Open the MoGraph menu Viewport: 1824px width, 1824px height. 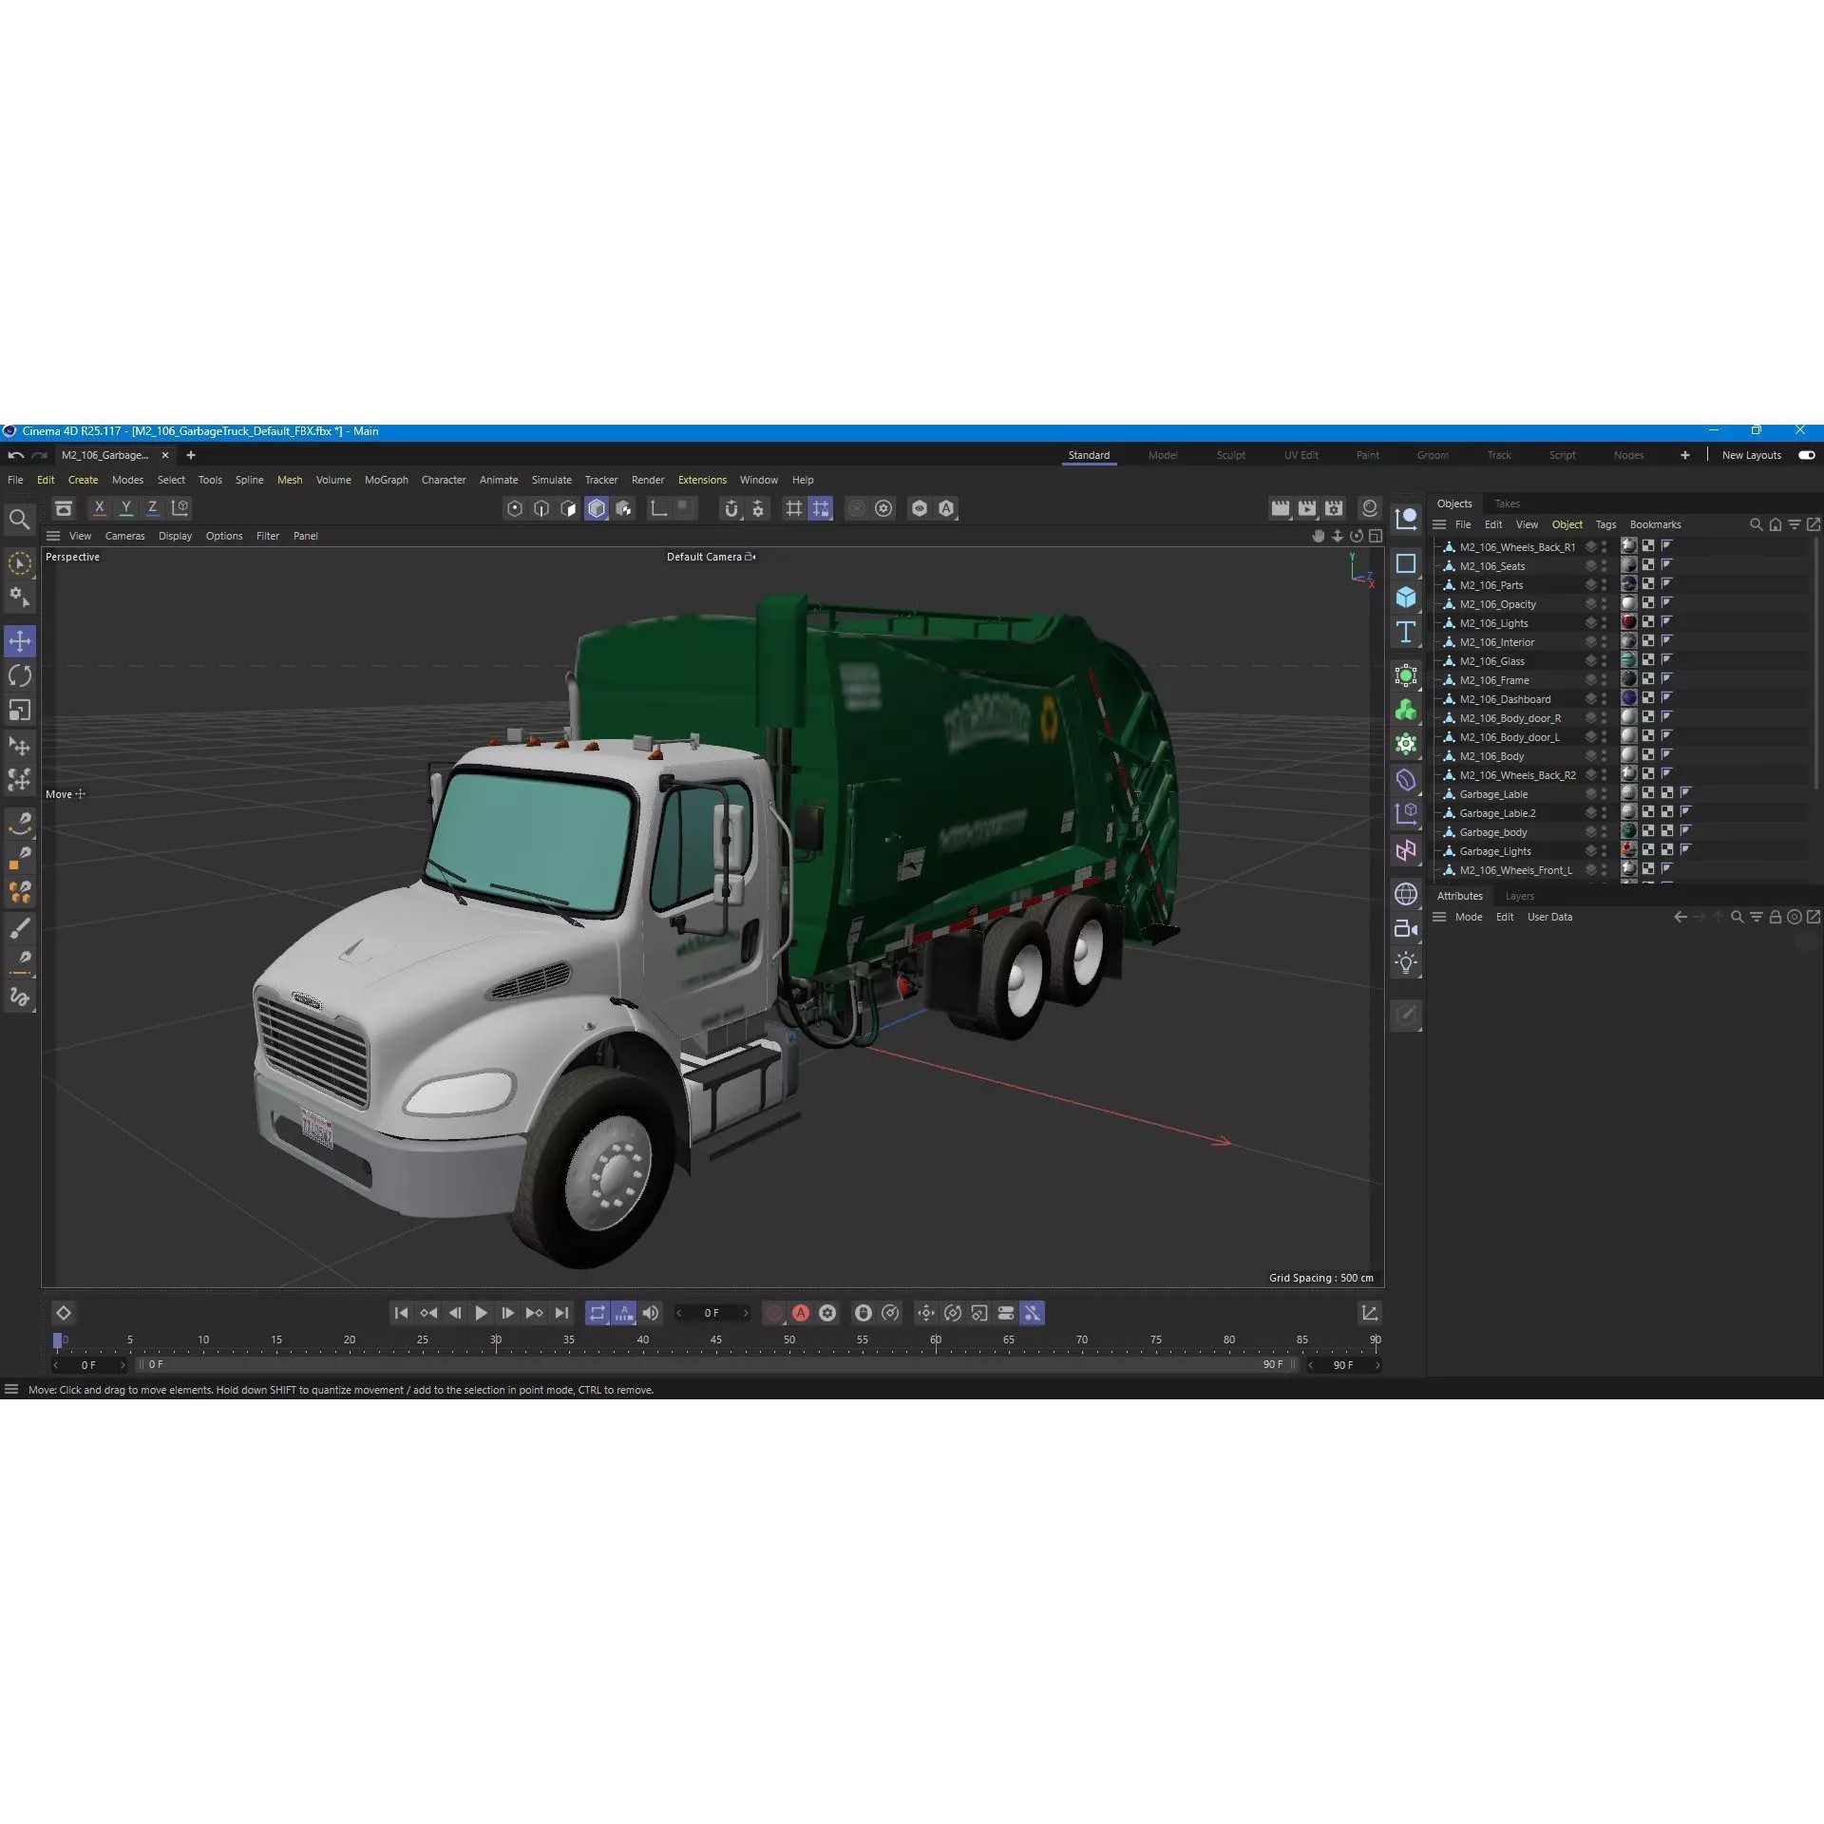pyautogui.click(x=385, y=480)
